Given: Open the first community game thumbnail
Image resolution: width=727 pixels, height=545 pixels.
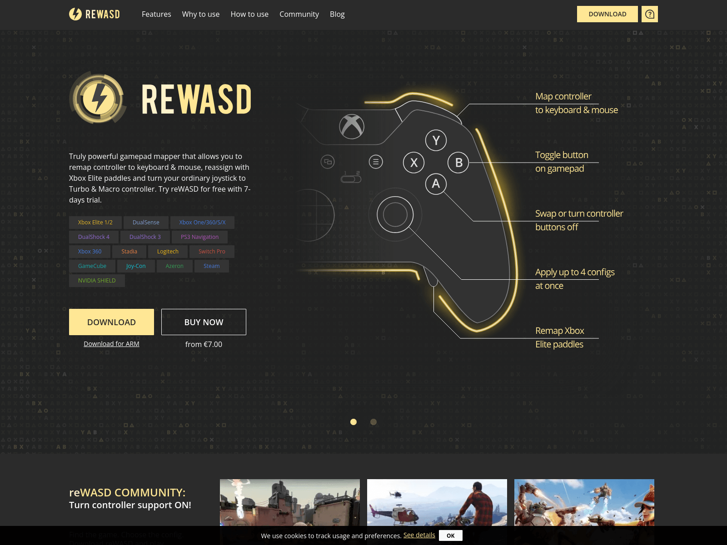Looking at the screenshot, I should coord(290,503).
